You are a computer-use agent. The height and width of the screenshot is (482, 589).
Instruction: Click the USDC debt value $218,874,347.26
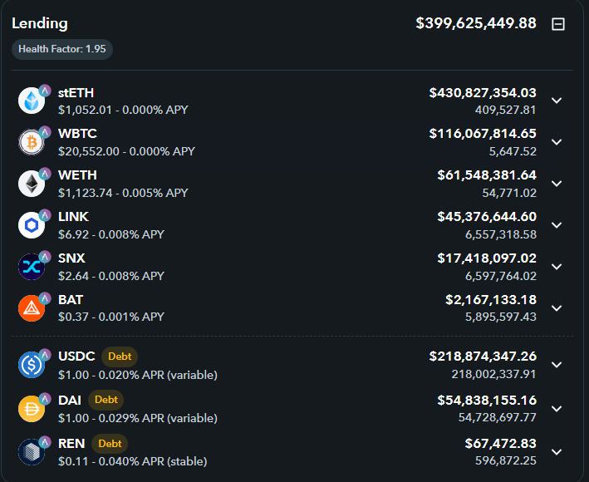pos(483,357)
